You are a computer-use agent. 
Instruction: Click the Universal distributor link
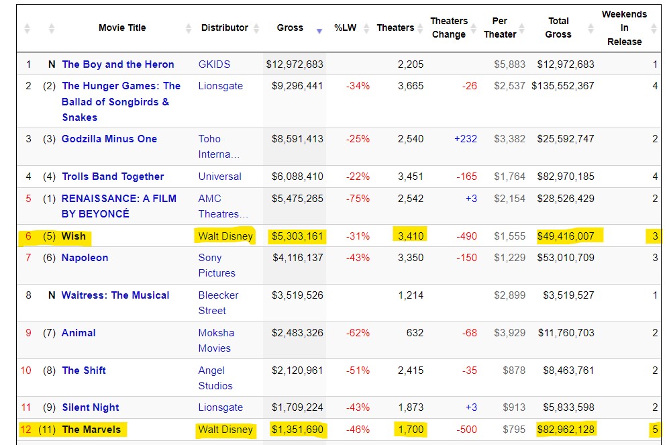pos(219,177)
